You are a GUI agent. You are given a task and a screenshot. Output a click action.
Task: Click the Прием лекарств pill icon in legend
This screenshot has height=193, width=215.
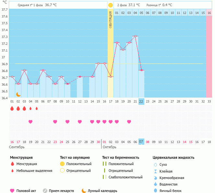coord(45,191)
